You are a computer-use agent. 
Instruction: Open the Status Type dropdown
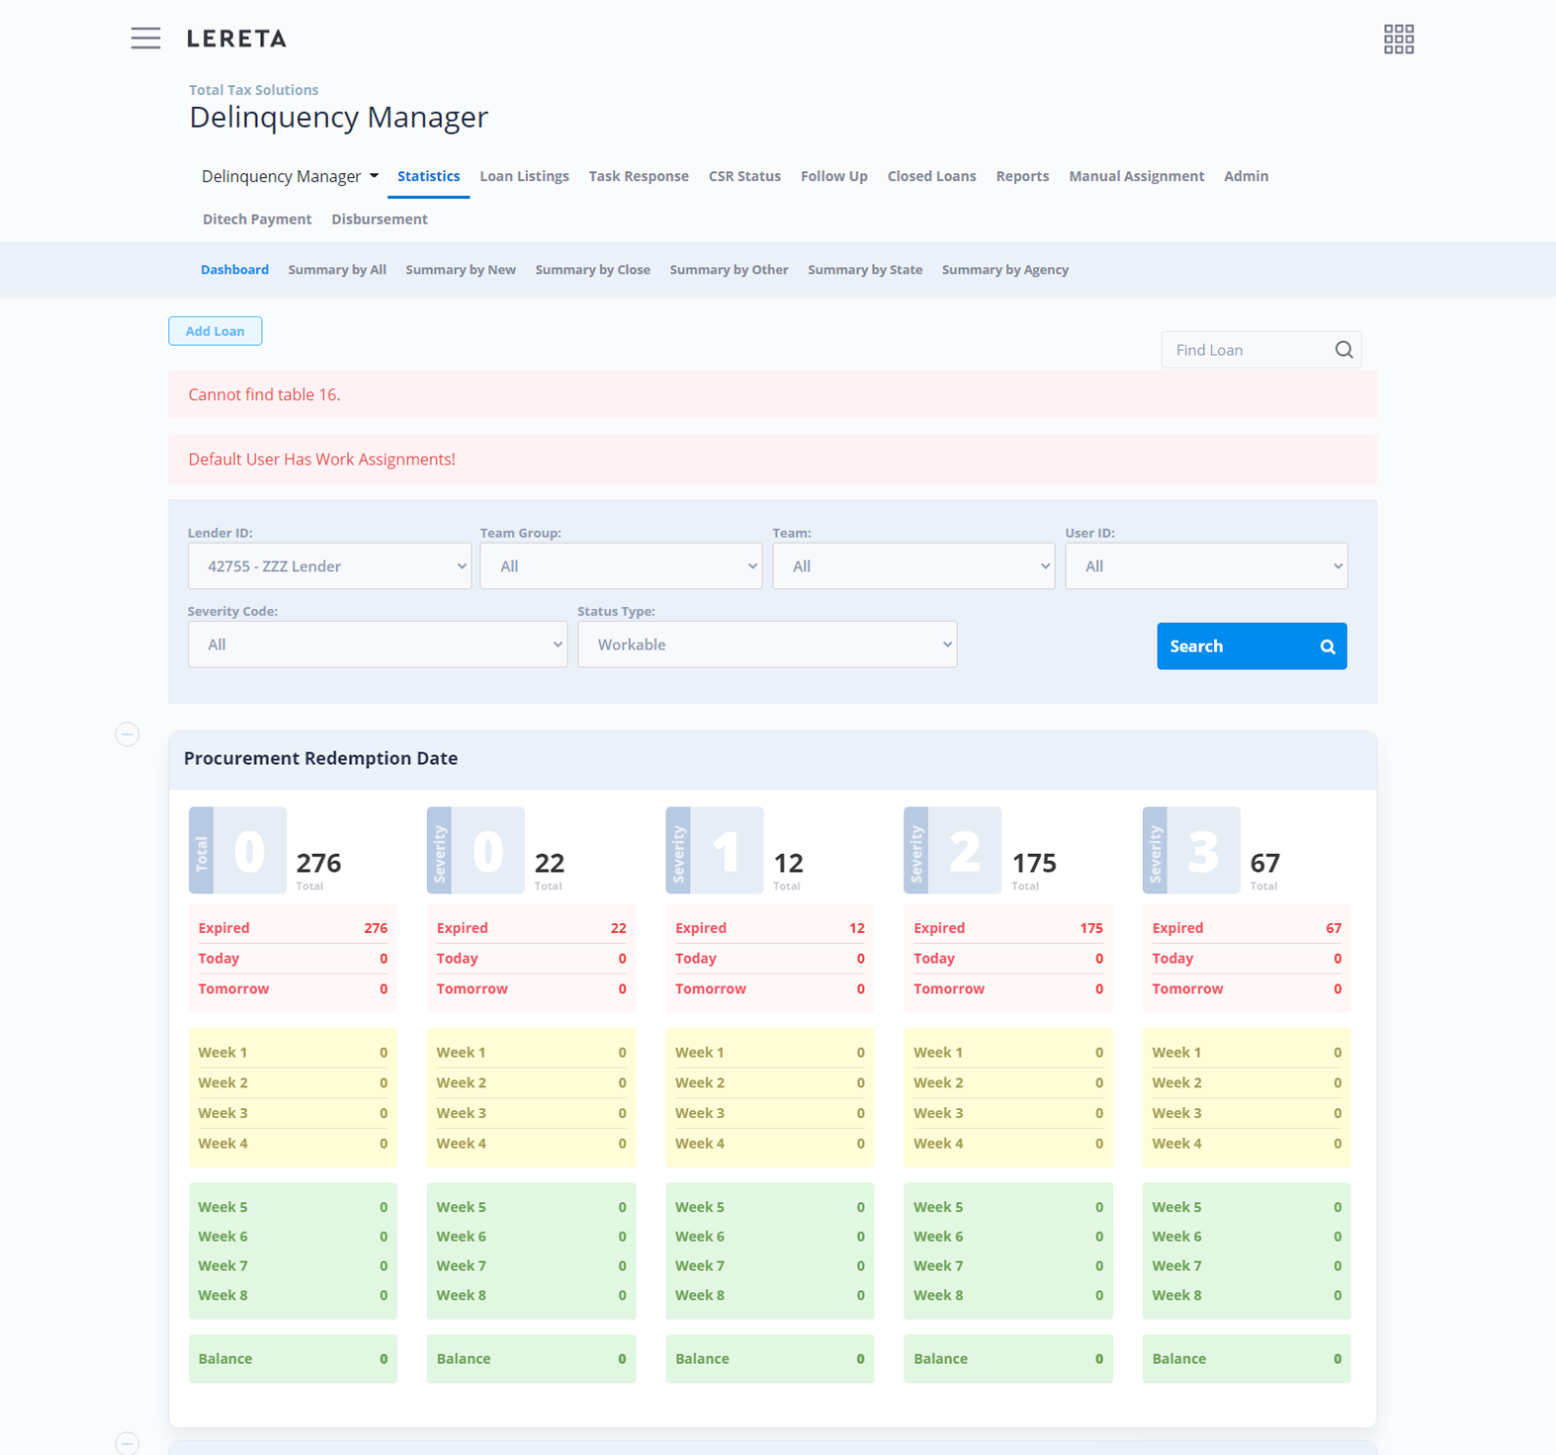click(767, 644)
